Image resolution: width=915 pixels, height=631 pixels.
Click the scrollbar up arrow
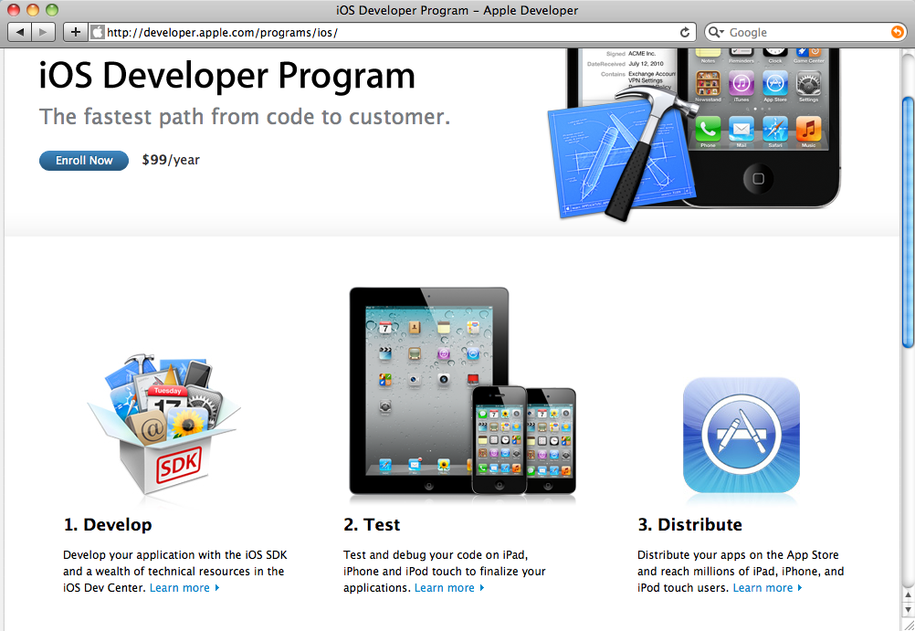coord(908,594)
